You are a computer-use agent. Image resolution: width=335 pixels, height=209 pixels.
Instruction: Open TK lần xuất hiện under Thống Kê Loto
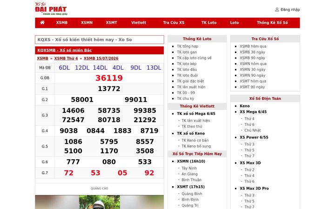click(191, 87)
